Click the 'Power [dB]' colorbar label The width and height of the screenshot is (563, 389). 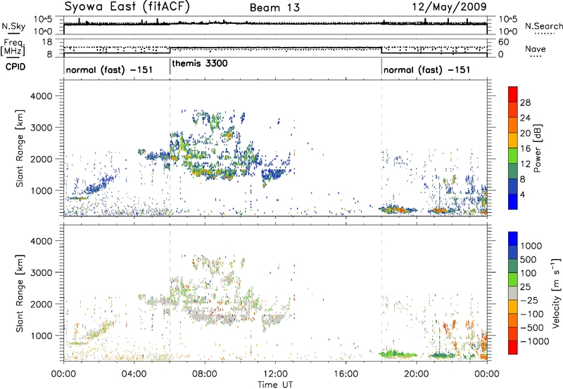(537, 148)
